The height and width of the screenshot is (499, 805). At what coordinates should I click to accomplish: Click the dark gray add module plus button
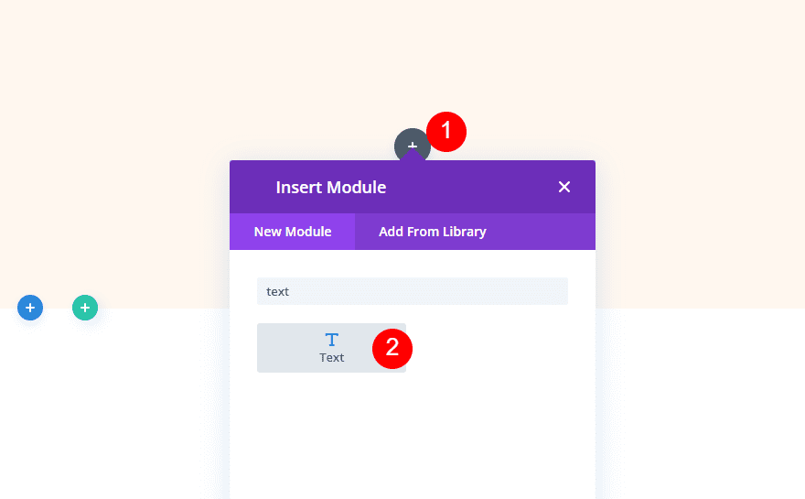(x=411, y=145)
